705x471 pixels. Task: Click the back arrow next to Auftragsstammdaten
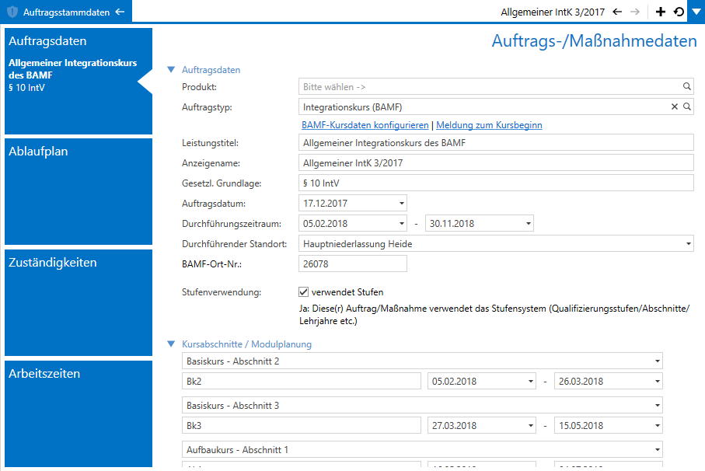120,12
